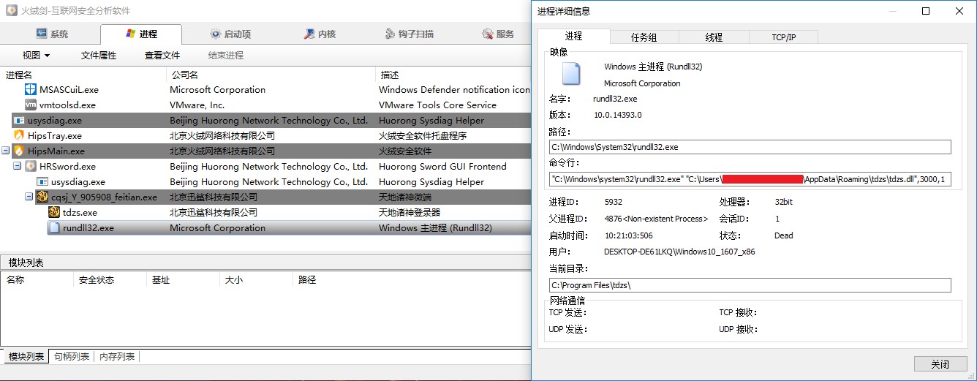Sort by the 公司名 column header

(x=185, y=75)
